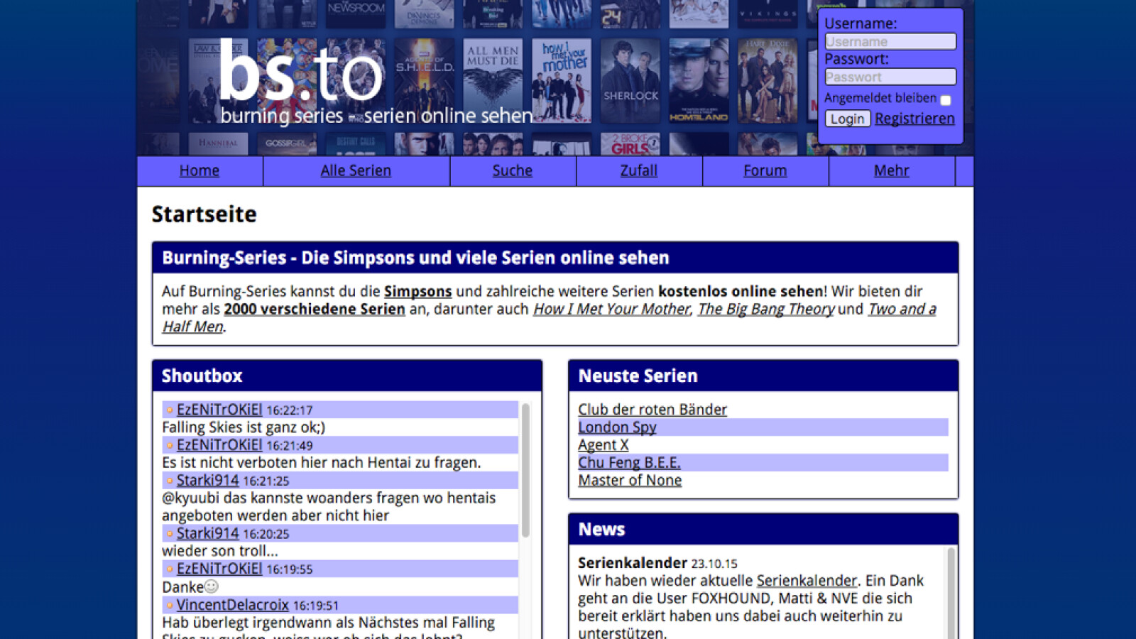This screenshot has width=1136, height=639.
Task: Open the Mehr navigation menu
Action: click(x=891, y=170)
